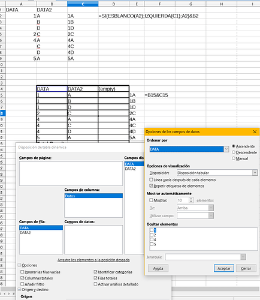This screenshot has height=300, width=260.
Task: Choose the Descendente sort order
Action: pos(233,152)
